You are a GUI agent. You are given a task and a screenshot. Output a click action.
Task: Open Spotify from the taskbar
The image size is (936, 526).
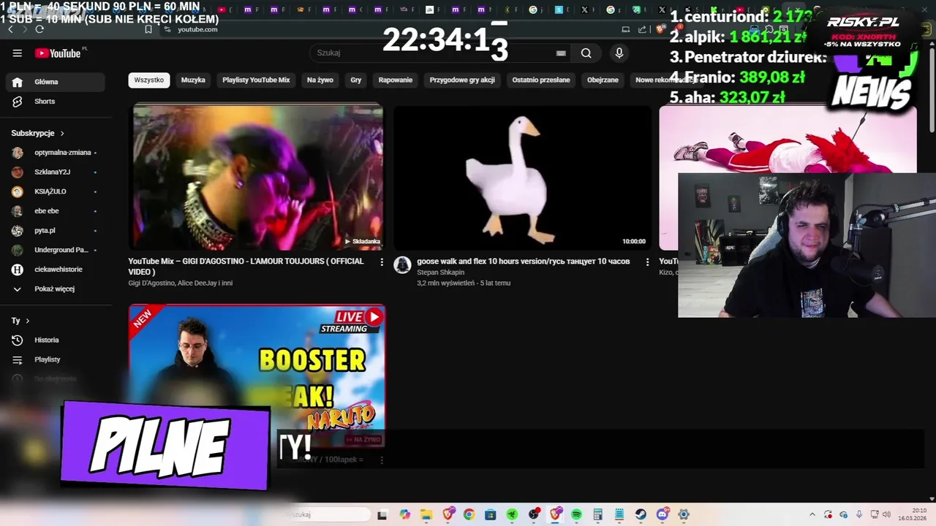pyautogui.click(x=576, y=514)
